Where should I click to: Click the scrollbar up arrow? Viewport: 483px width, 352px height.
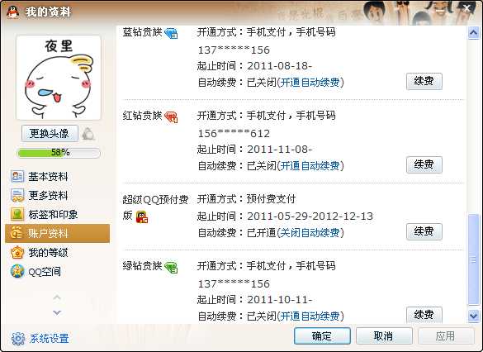[x=473, y=33]
